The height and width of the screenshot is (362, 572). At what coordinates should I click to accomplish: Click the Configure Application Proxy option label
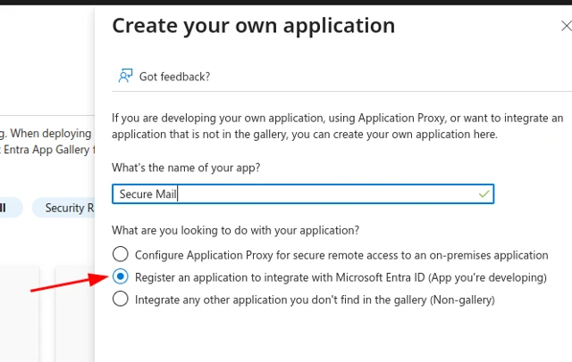pyautogui.click(x=341, y=255)
